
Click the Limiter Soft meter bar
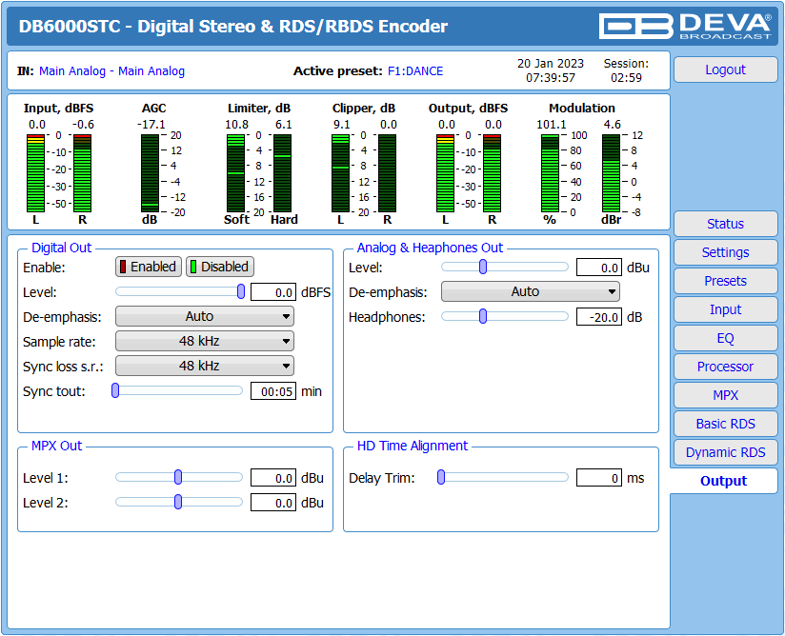coord(235,173)
